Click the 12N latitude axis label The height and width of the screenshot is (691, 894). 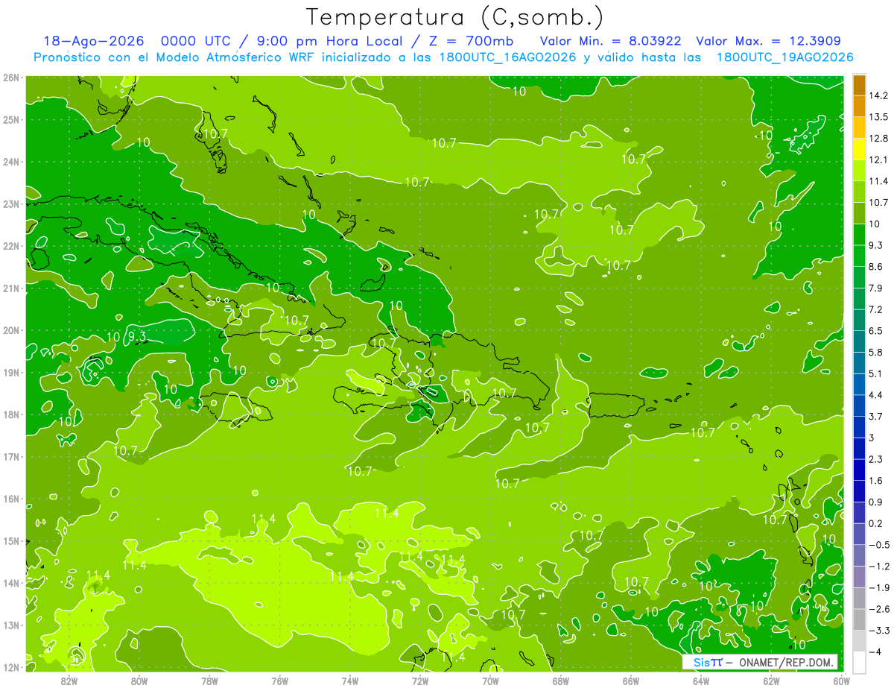(x=12, y=667)
